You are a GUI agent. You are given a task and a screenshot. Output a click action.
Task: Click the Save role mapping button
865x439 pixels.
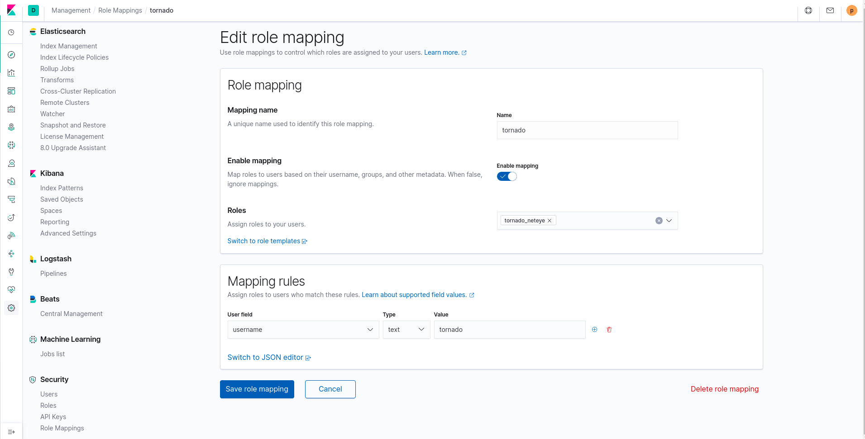coord(257,389)
